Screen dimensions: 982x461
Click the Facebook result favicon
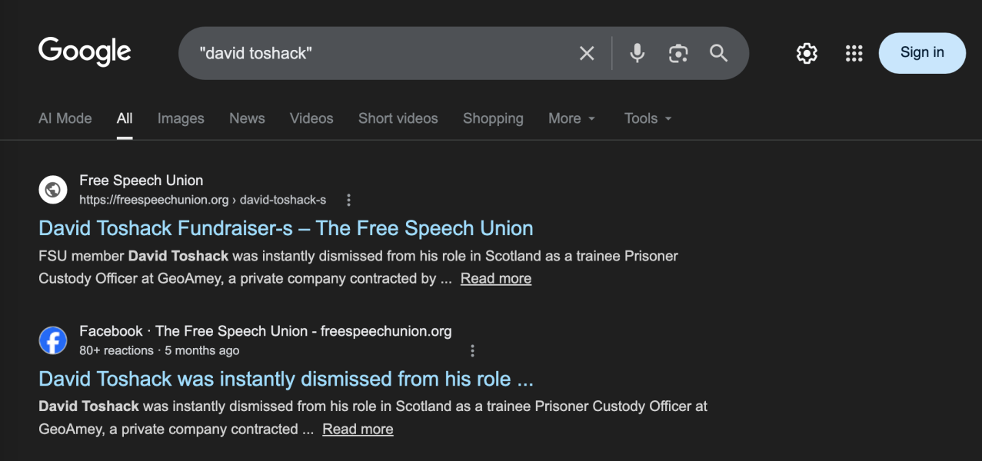(53, 340)
